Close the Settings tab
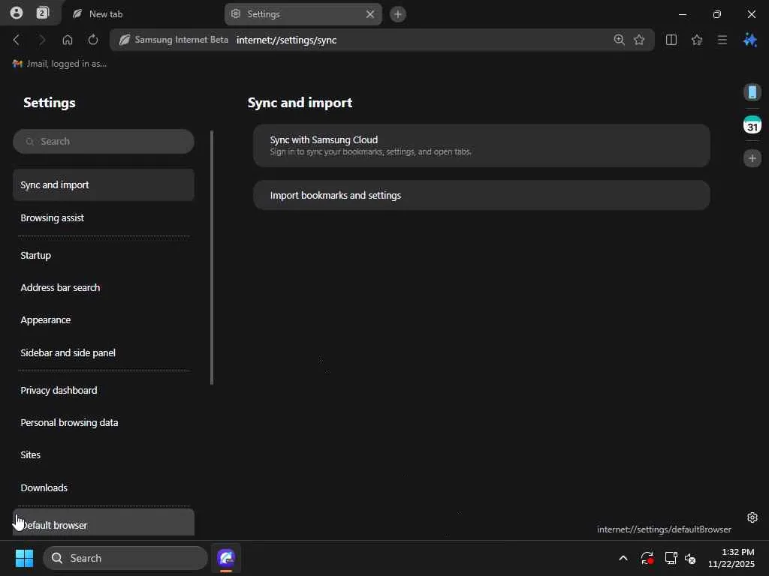769x576 pixels. (370, 14)
